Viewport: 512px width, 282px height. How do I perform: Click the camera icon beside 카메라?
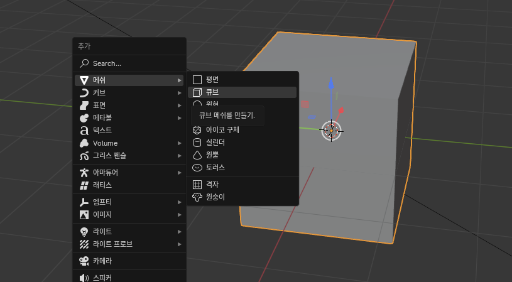(84, 261)
